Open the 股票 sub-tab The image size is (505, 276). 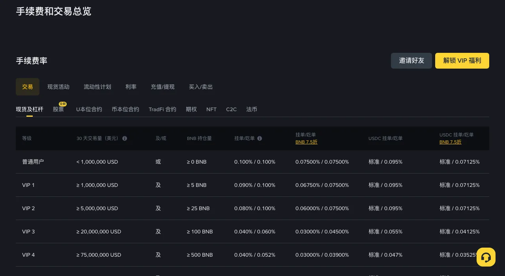pyautogui.click(x=58, y=109)
